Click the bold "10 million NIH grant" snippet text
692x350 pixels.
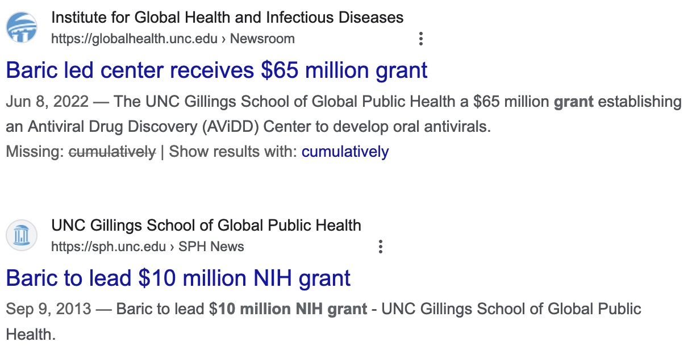(x=293, y=309)
